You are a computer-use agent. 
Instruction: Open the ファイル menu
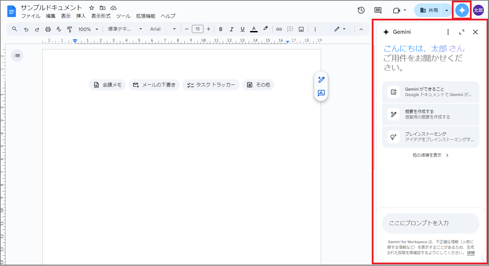pos(31,16)
